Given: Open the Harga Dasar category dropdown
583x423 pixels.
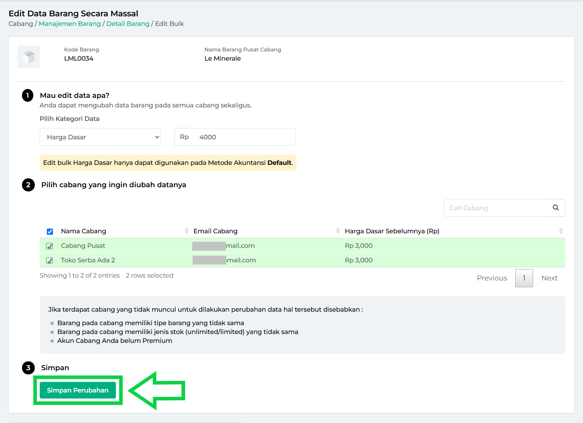Looking at the screenshot, I should click(x=100, y=137).
